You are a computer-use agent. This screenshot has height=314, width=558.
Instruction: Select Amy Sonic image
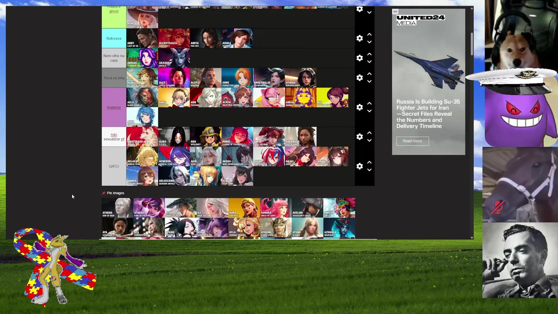coord(269,97)
